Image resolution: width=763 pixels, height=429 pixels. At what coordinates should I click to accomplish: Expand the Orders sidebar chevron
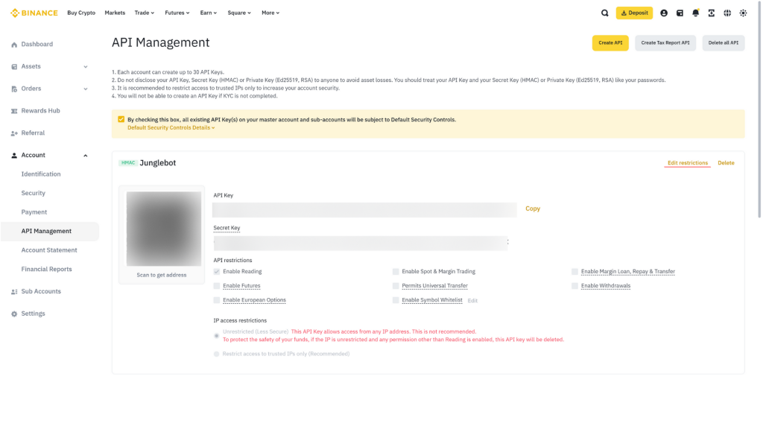pyautogui.click(x=86, y=89)
